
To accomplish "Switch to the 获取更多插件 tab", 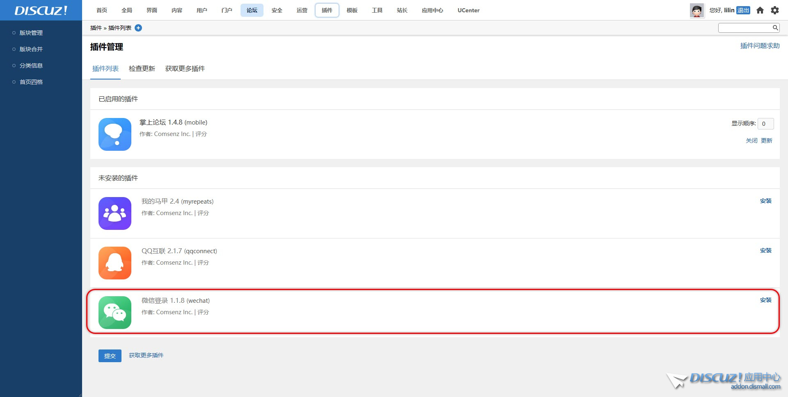I will (x=185, y=69).
